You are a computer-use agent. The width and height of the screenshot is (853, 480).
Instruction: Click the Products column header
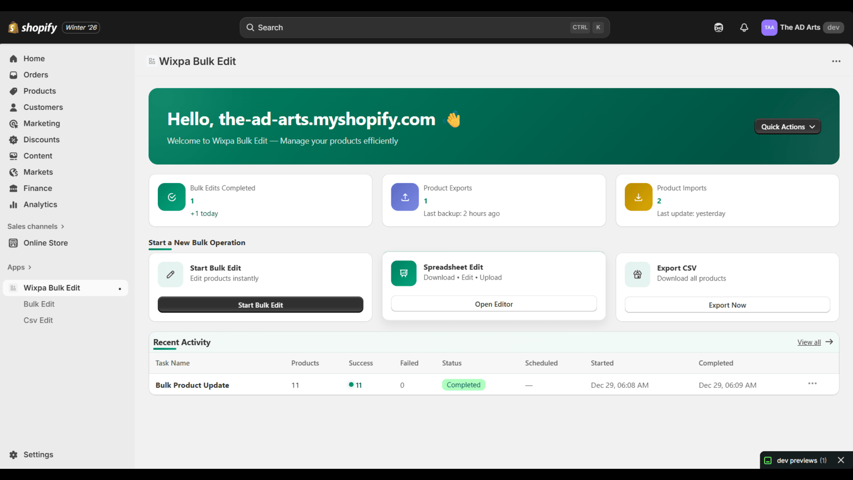305,363
